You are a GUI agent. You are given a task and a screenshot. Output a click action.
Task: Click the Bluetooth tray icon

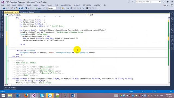(x=142, y=96)
